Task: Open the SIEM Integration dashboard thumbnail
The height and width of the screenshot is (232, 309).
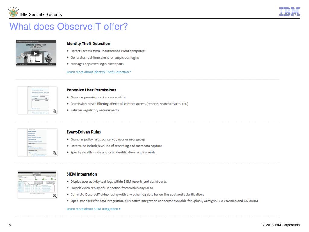Action: tap(37, 185)
